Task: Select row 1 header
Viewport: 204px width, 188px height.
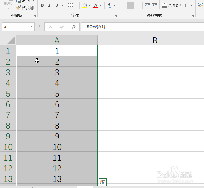Action: click(x=8, y=51)
